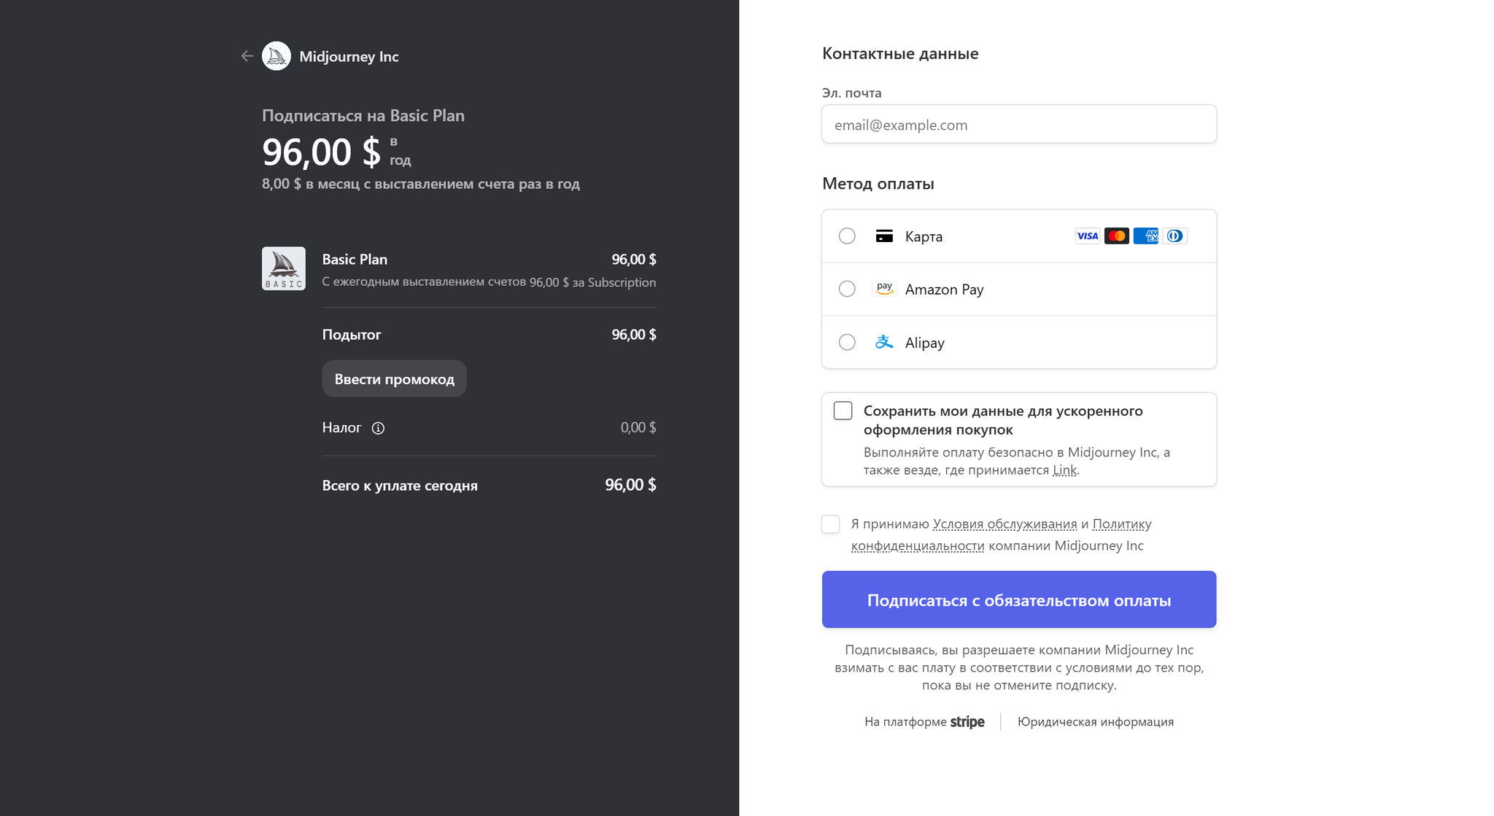Click the Stripe platform link

pyautogui.click(x=924, y=722)
